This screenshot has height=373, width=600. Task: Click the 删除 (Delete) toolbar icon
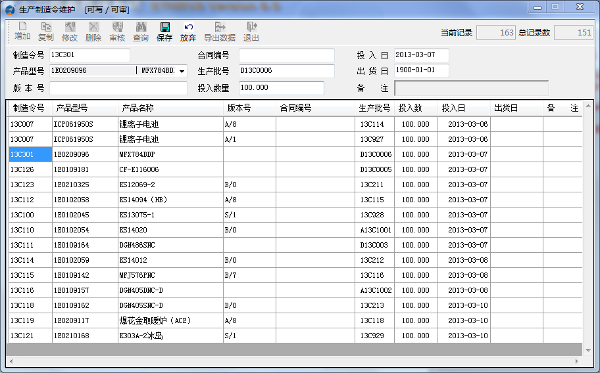[93, 31]
